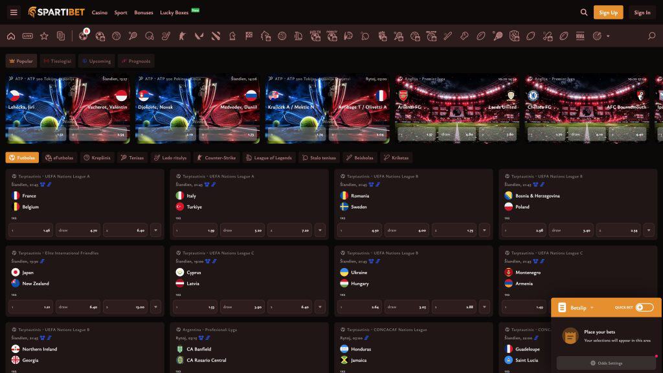Screen dimensions: 663x373
Task: Select the football icon with flame badge
Action: pos(84,36)
